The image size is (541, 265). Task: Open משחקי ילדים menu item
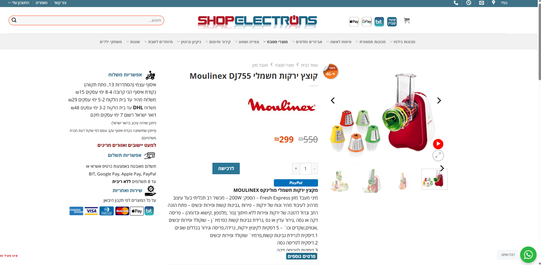coord(111,42)
